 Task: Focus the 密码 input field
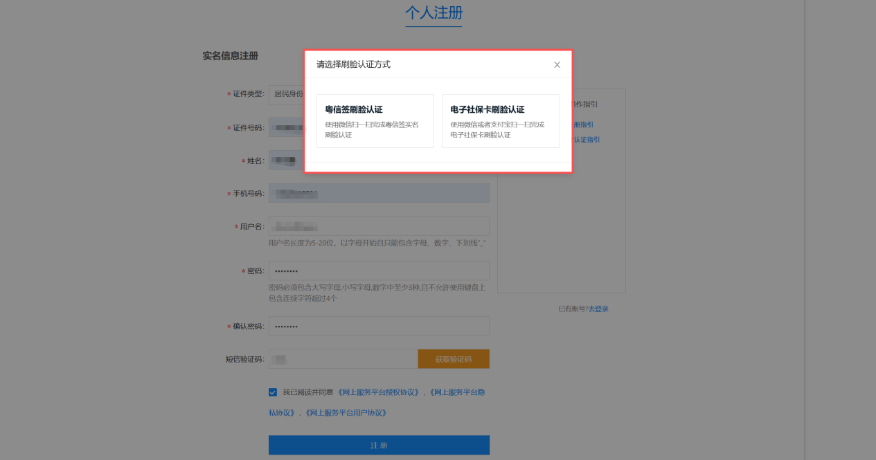[x=379, y=270]
